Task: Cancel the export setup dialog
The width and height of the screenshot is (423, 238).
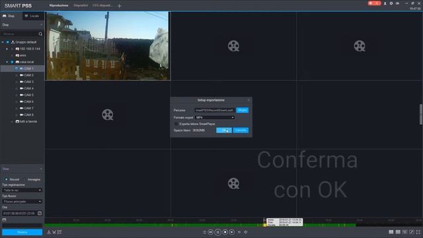Action: 241,130
